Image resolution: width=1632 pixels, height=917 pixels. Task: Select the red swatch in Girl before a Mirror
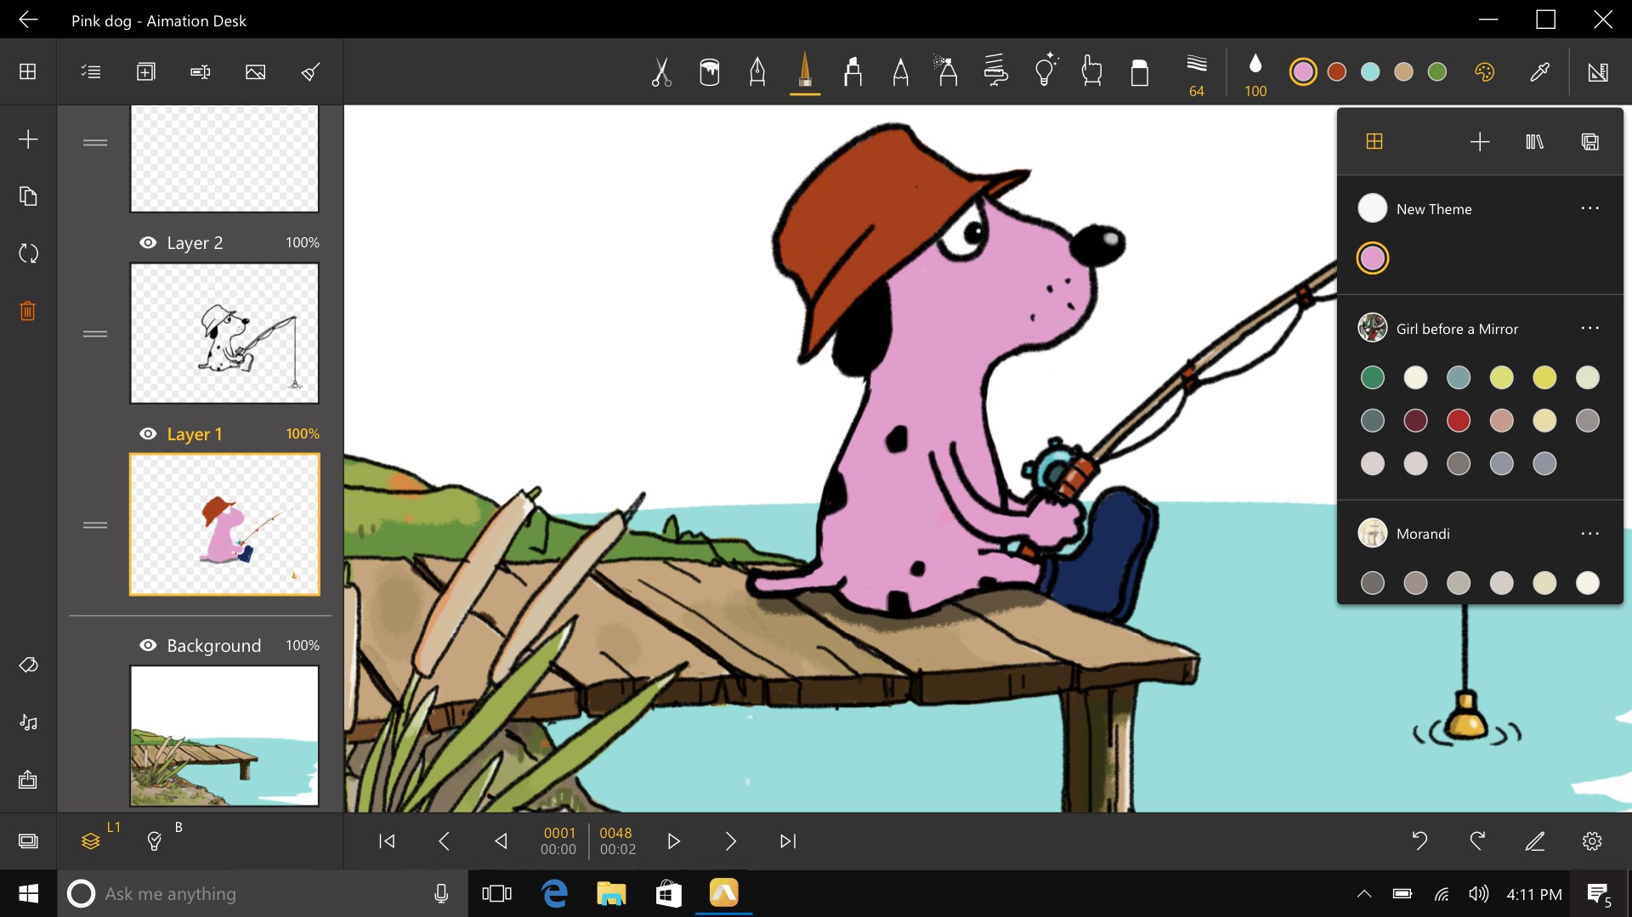click(1459, 420)
